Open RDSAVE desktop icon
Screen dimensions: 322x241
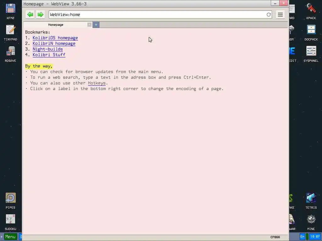tap(10, 54)
